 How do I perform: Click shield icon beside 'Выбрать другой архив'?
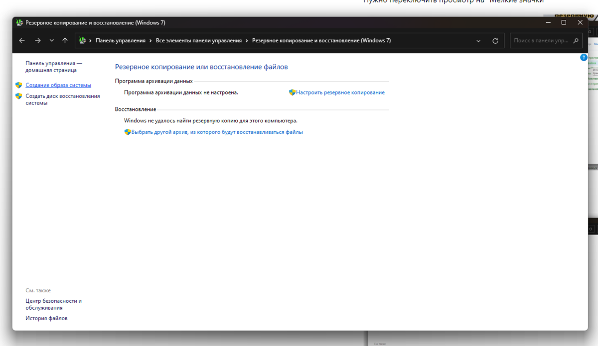tap(128, 132)
